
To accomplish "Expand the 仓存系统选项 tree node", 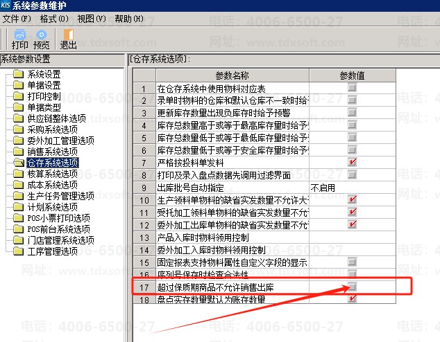I will coord(53,163).
